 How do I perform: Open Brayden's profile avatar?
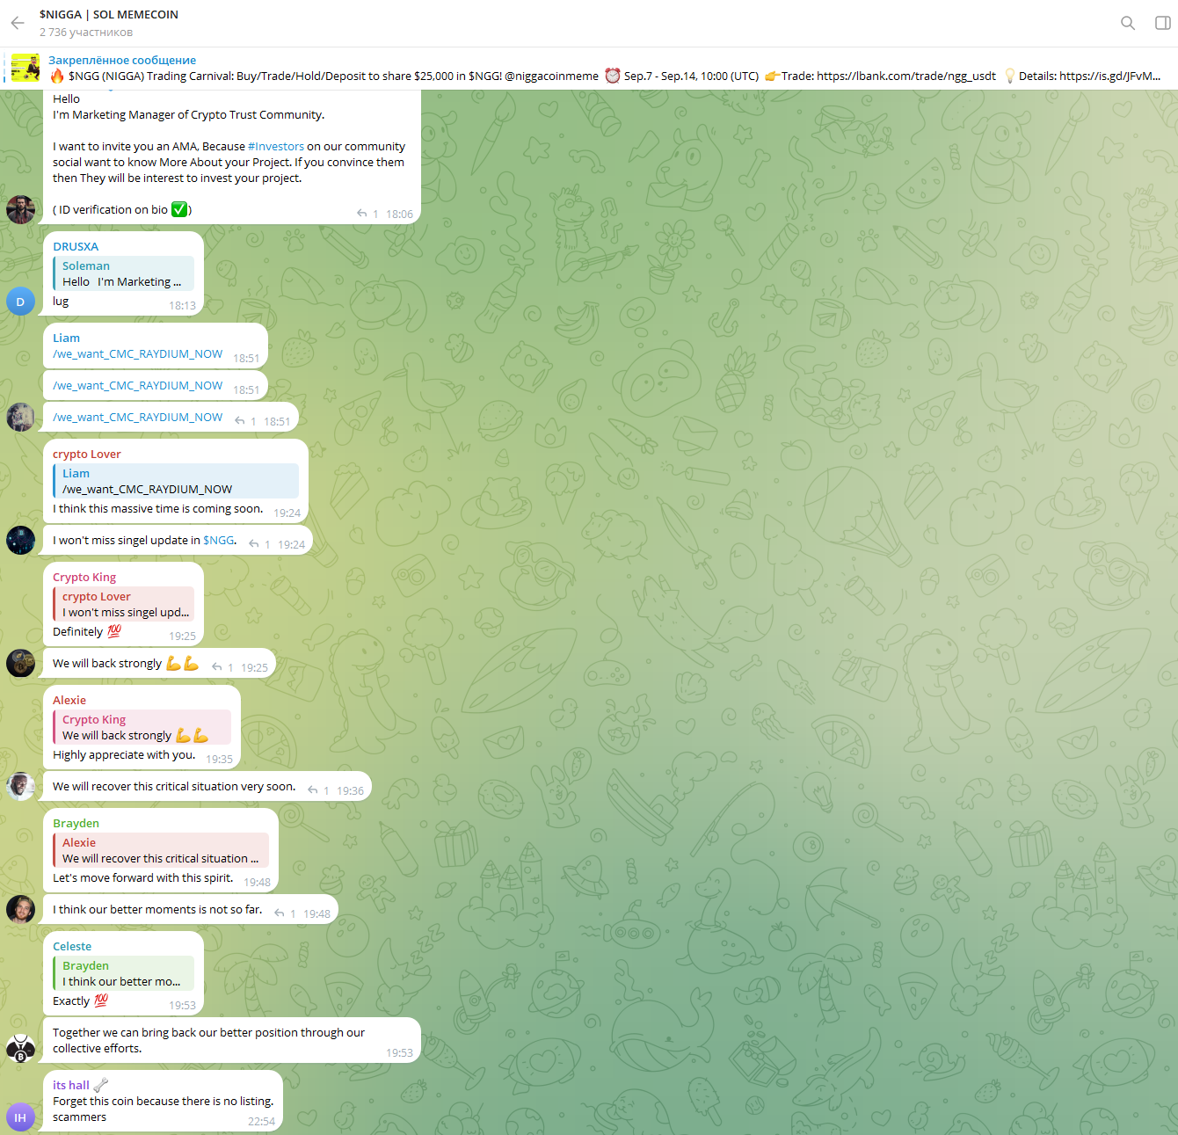point(20,909)
